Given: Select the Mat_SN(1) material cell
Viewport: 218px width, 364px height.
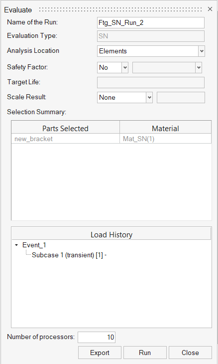Looking at the screenshot, I should (165, 139).
